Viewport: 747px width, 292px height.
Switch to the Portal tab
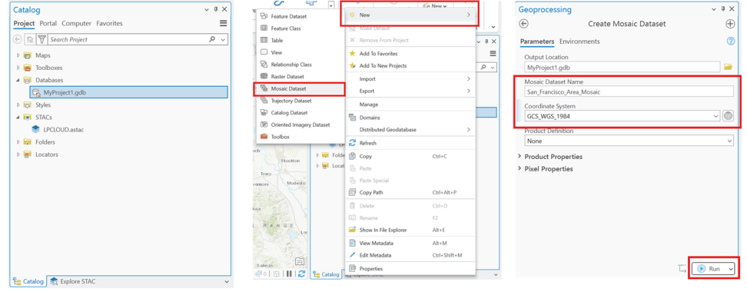click(48, 23)
